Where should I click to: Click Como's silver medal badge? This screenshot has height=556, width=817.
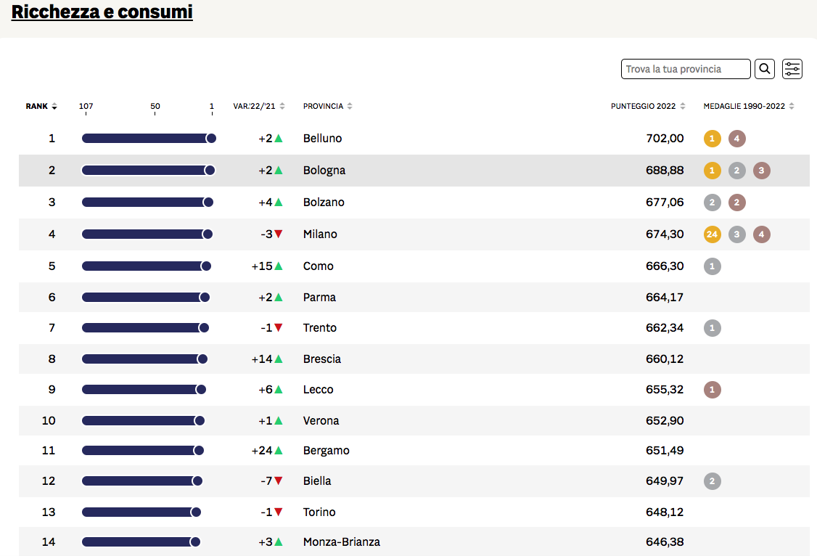(x=712, y=266)
